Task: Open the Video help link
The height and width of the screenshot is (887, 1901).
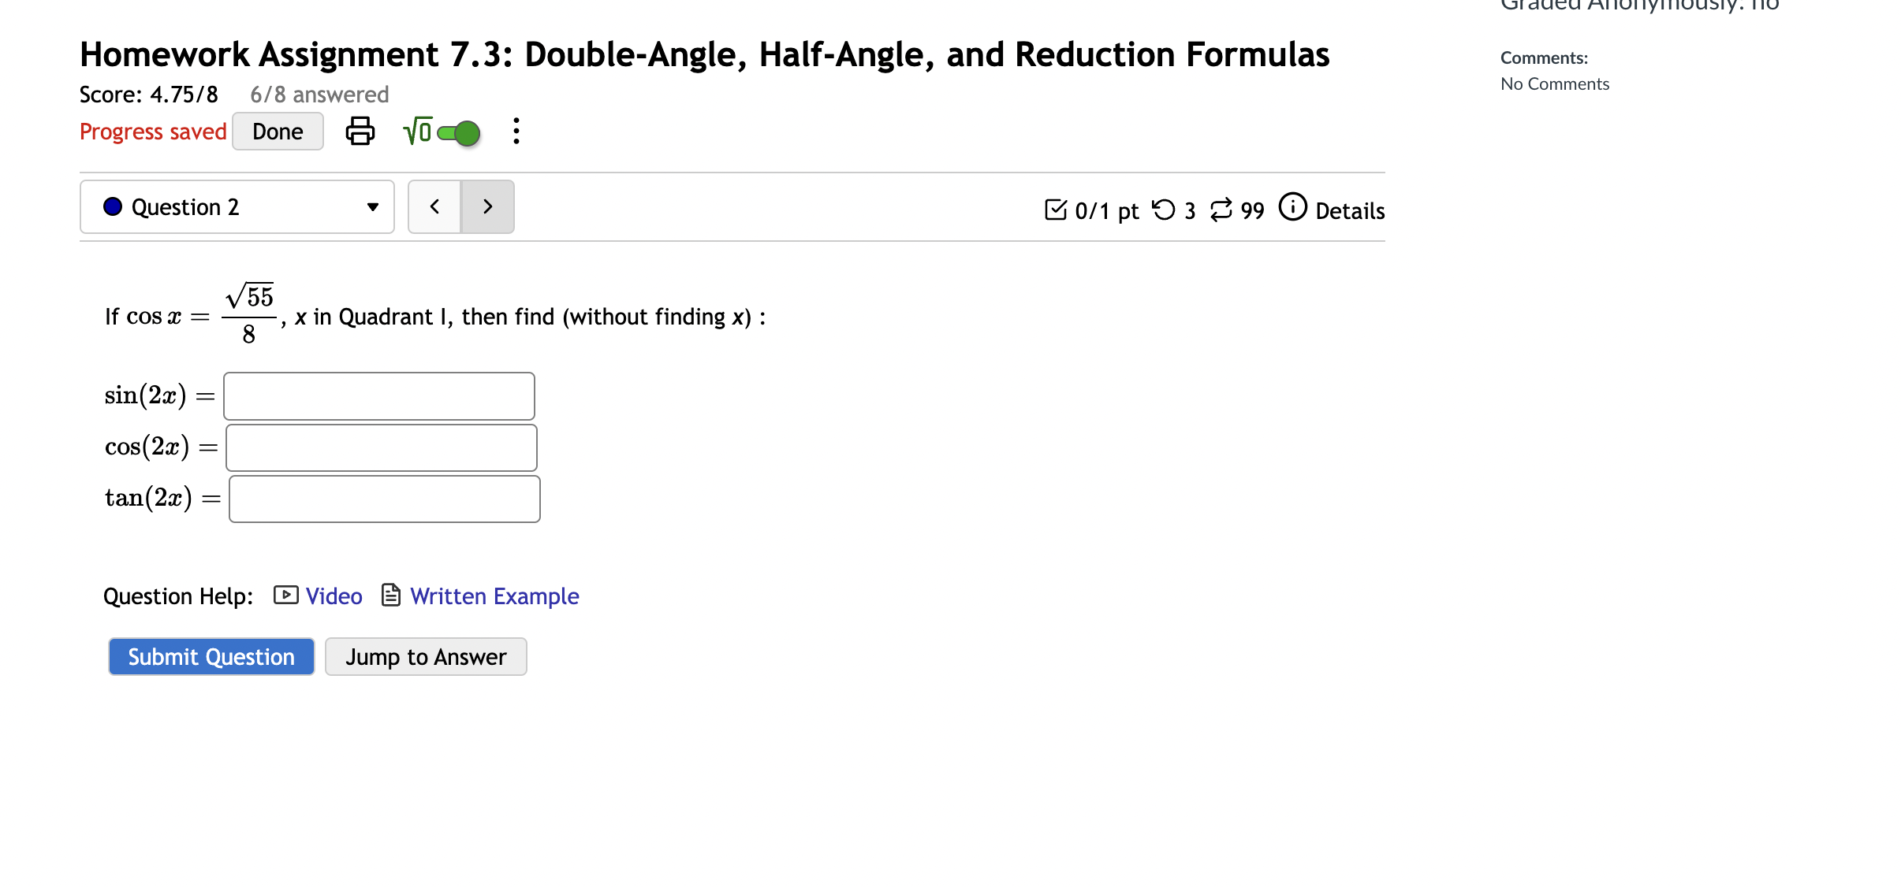Action: click(334, 596)
